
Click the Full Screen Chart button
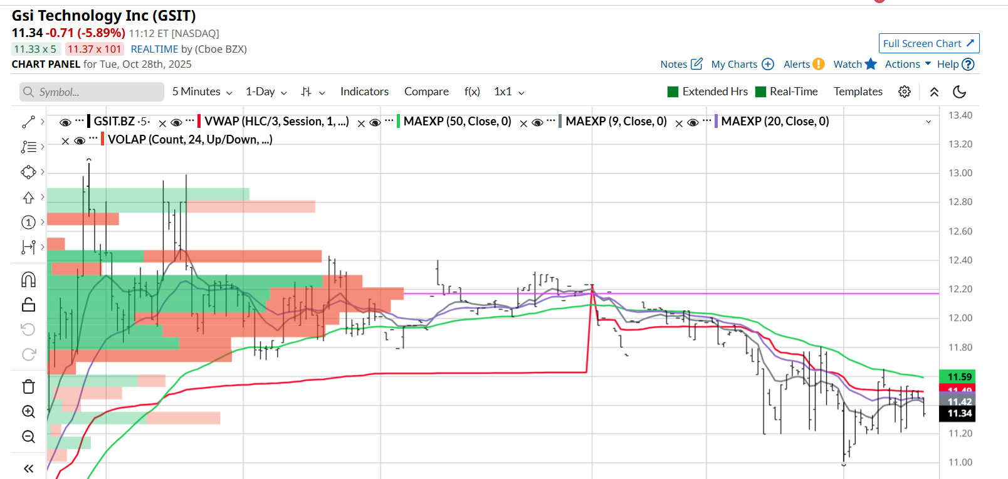click(x=928, y=43)
